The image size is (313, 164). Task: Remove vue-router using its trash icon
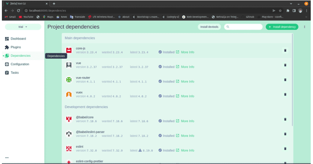[x=285, y=80]
